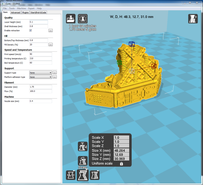The width and height of the screenshot is (203, 185).
Task: Click the To max size icon
Action: [x=83, y=147]
